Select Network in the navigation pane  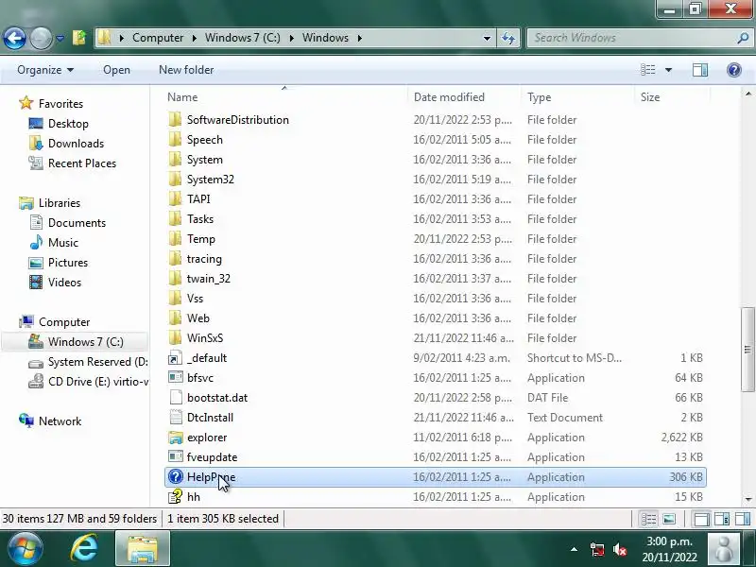click(60, 421)
